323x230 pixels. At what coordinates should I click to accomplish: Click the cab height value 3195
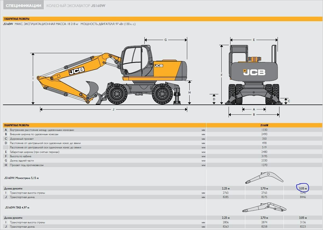coord(264,156)
